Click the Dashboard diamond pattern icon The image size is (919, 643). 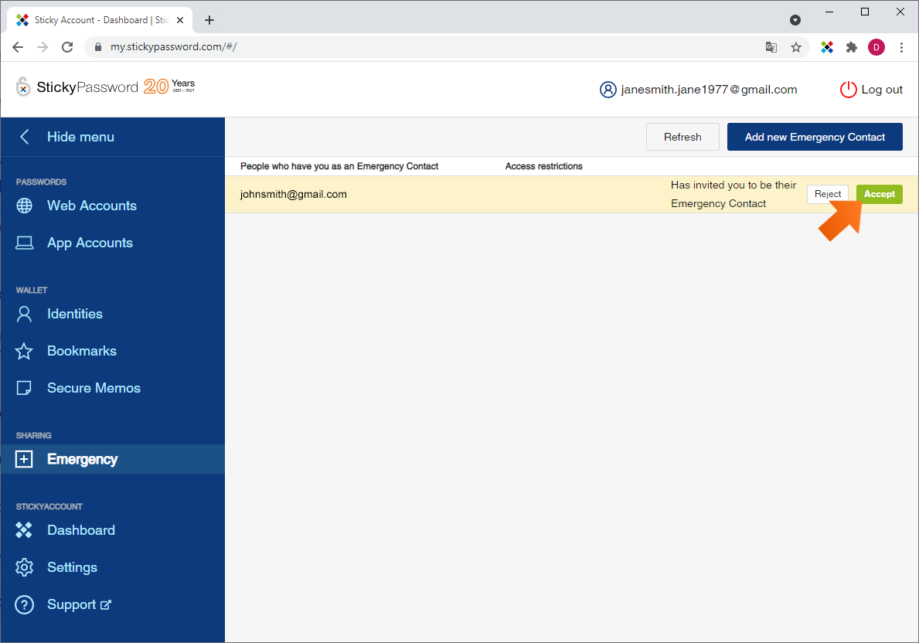pyautogui.click(x=24, y=530)
